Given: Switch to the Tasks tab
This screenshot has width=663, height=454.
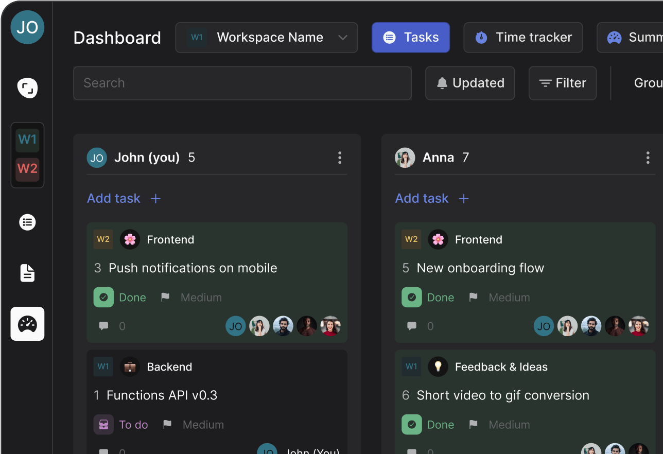Looking at the screenshot, I should pyautogui.click(x=411, y=38).
